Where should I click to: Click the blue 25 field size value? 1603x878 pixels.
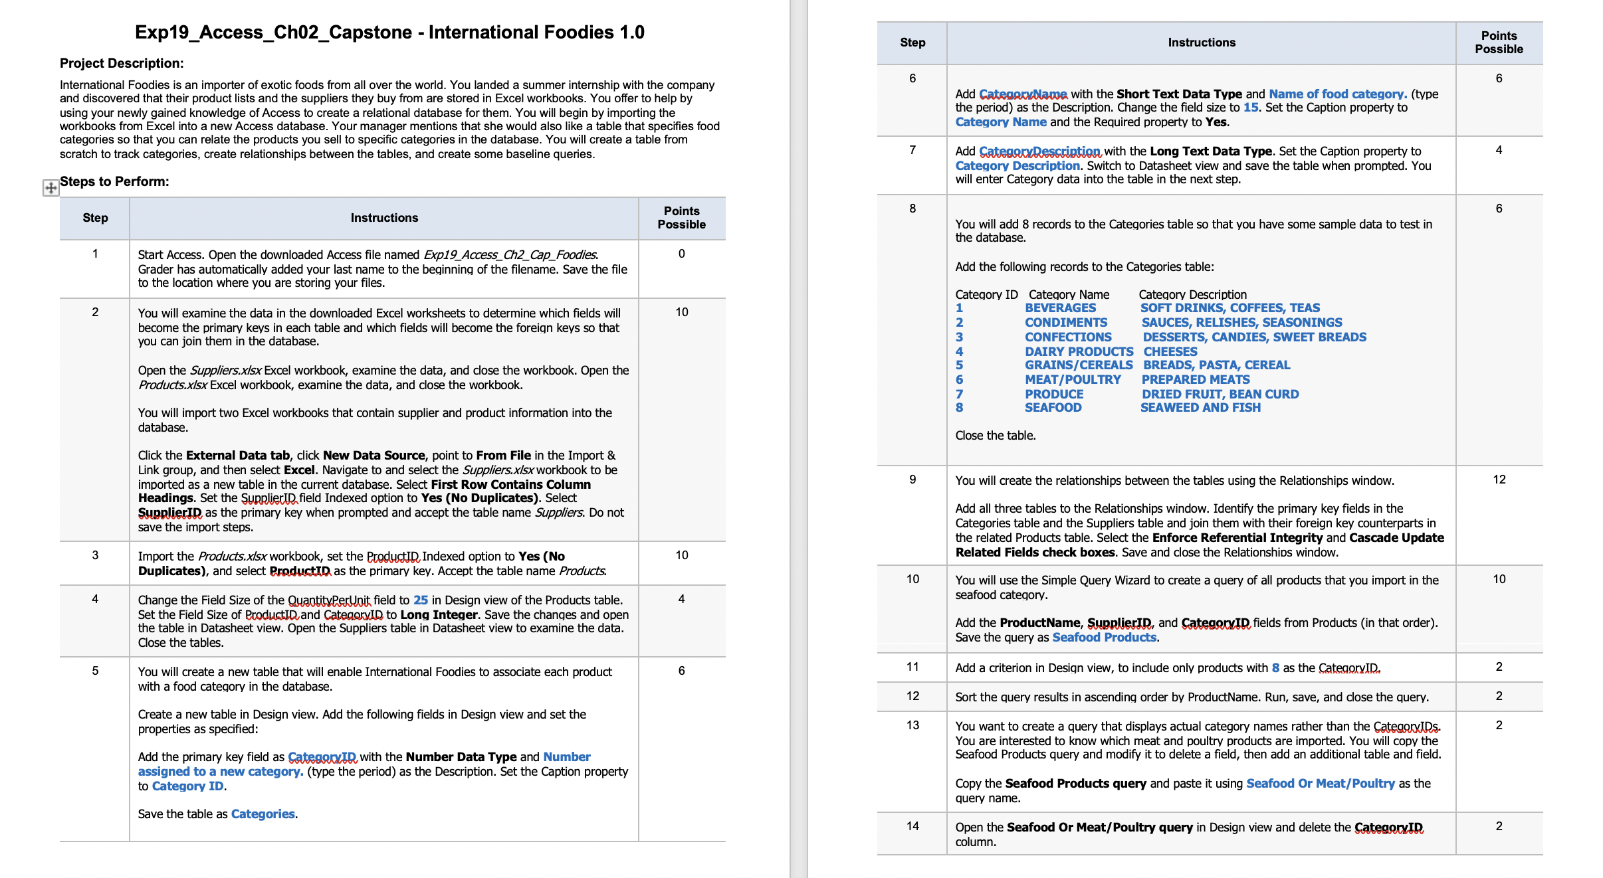(421, 600)
